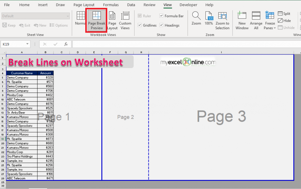Open the Name Box dropdown arrow
The height and width of the screenshot is (189, 301).
pyautogui.click(x=28, y=44)
